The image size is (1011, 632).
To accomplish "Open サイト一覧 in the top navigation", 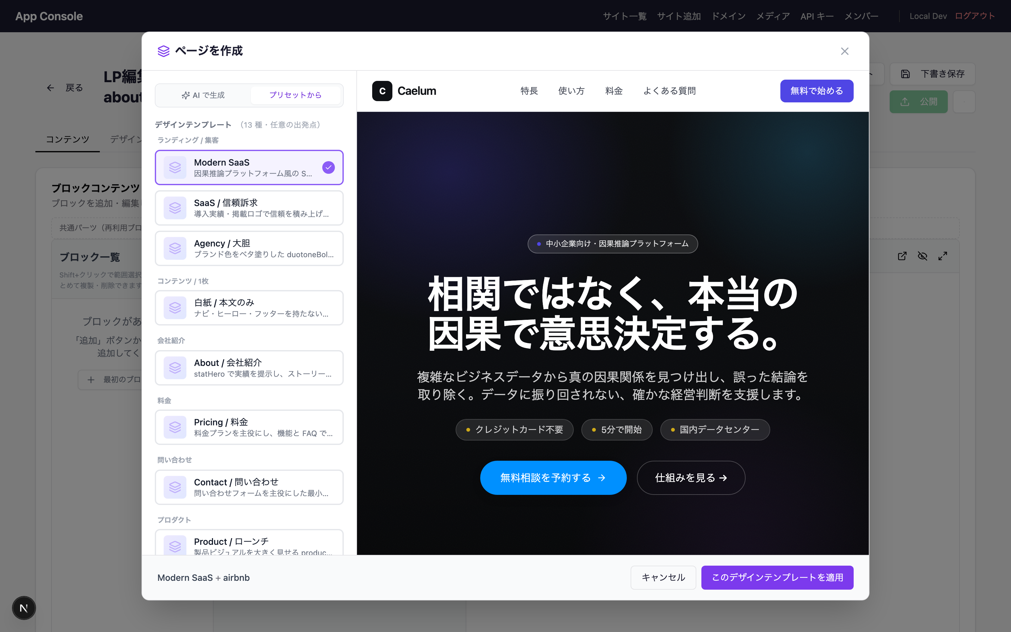I will click(625, 16).
